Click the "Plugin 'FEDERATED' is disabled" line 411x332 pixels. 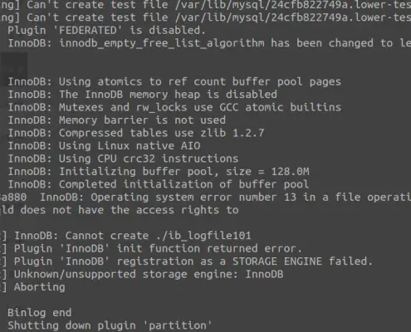(106, 30)
